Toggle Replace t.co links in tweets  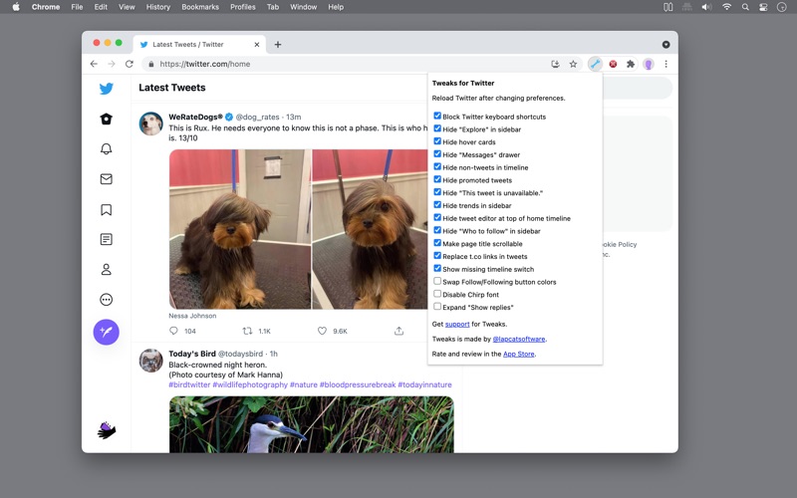tap(437, 256)
